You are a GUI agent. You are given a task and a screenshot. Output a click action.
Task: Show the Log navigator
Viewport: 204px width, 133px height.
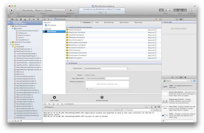point(38,19)
